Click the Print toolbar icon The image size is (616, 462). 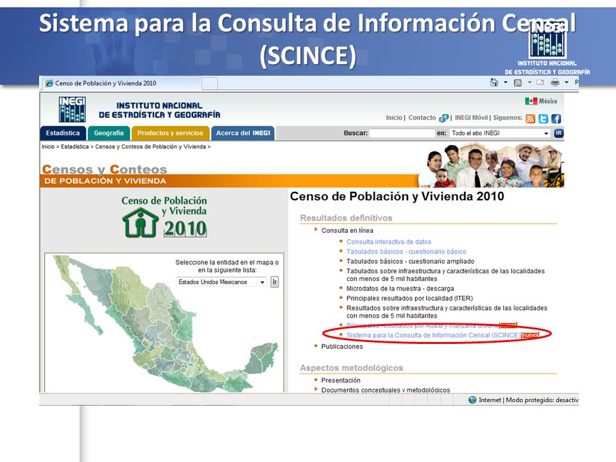(554, 83)
